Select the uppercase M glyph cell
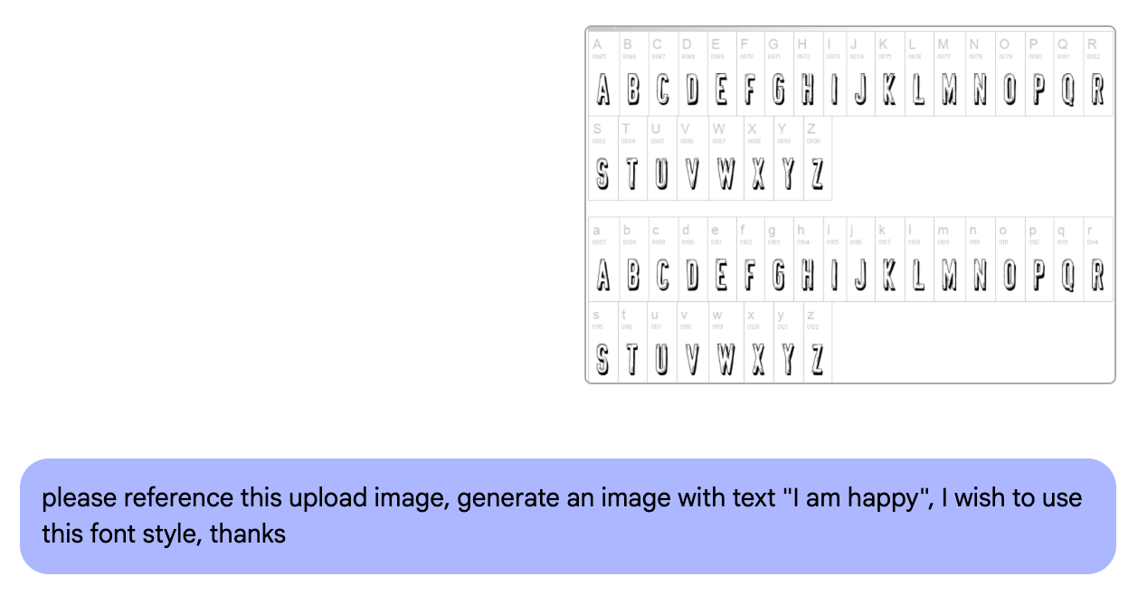Screen dimensions: 1138x595 click(x=948, y=76)
